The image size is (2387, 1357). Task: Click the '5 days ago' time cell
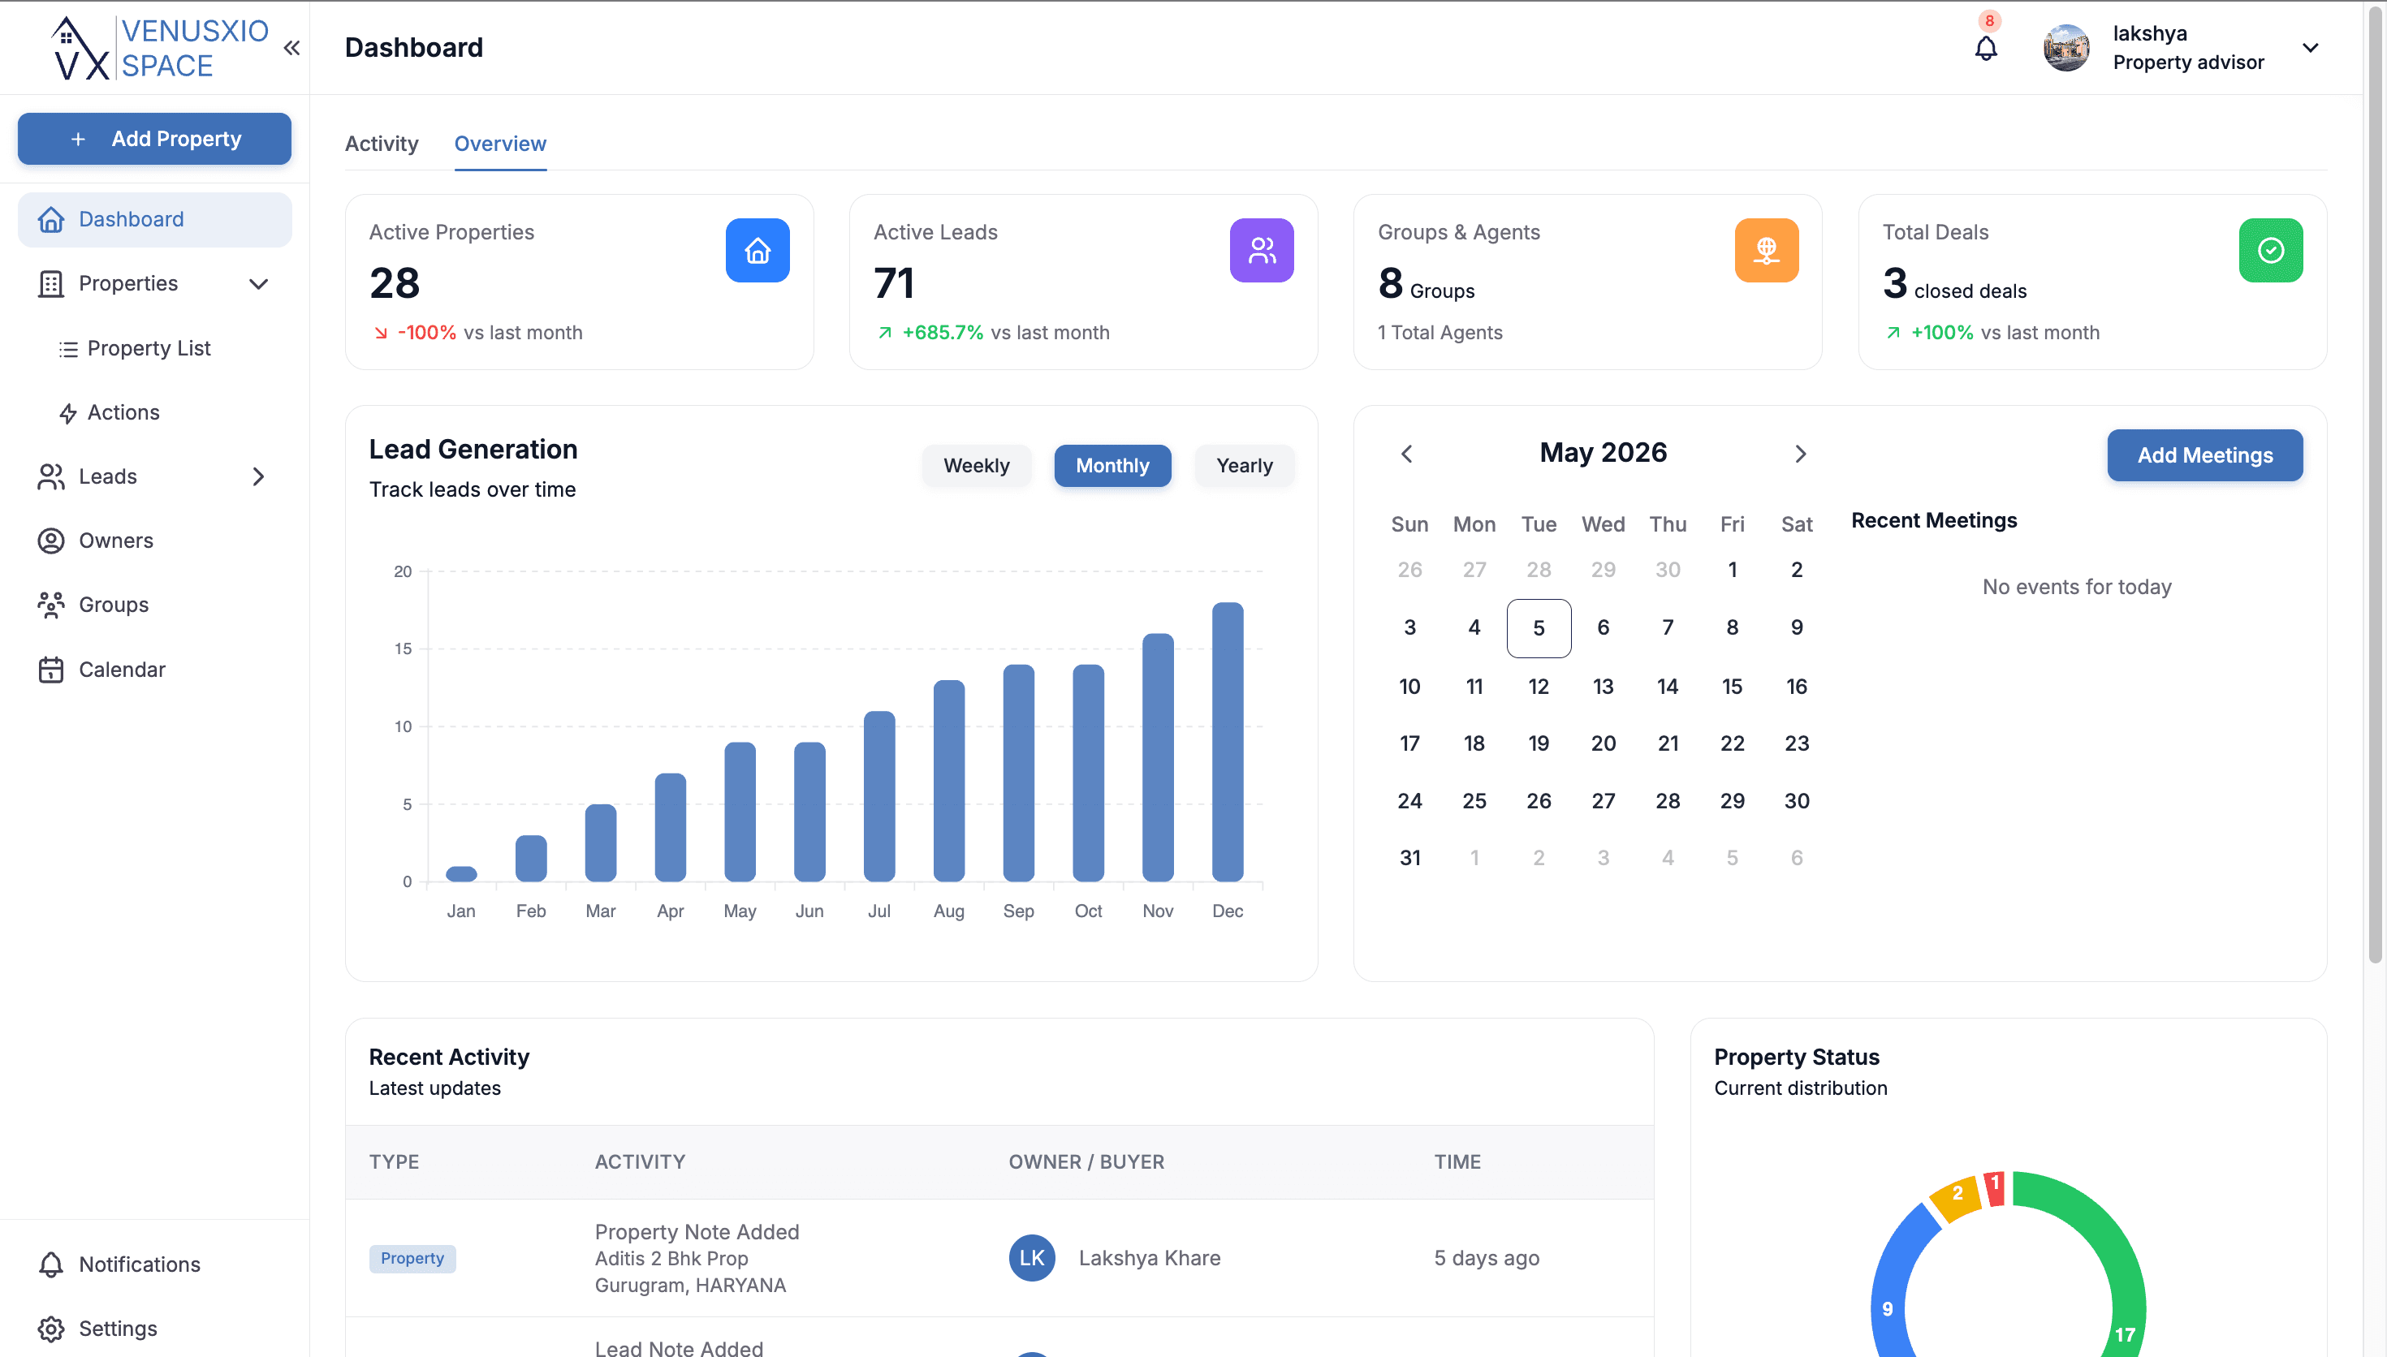pyautogui.click(x=1487, y=1258)
